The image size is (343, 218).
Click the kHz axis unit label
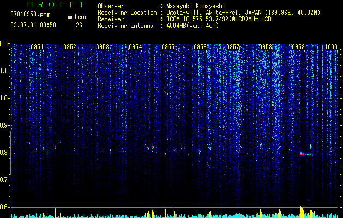pyautogui.click(x=5, y=44)
